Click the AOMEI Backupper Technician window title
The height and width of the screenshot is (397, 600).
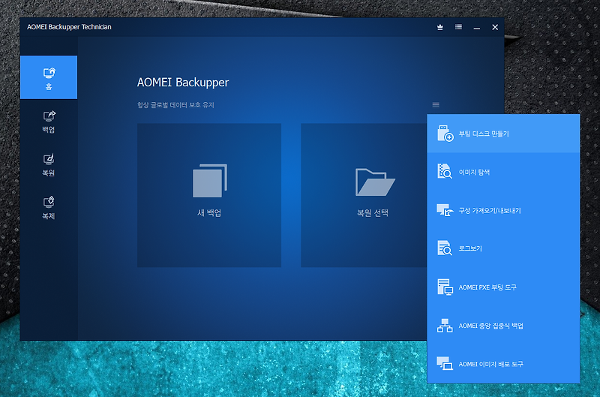69,27
